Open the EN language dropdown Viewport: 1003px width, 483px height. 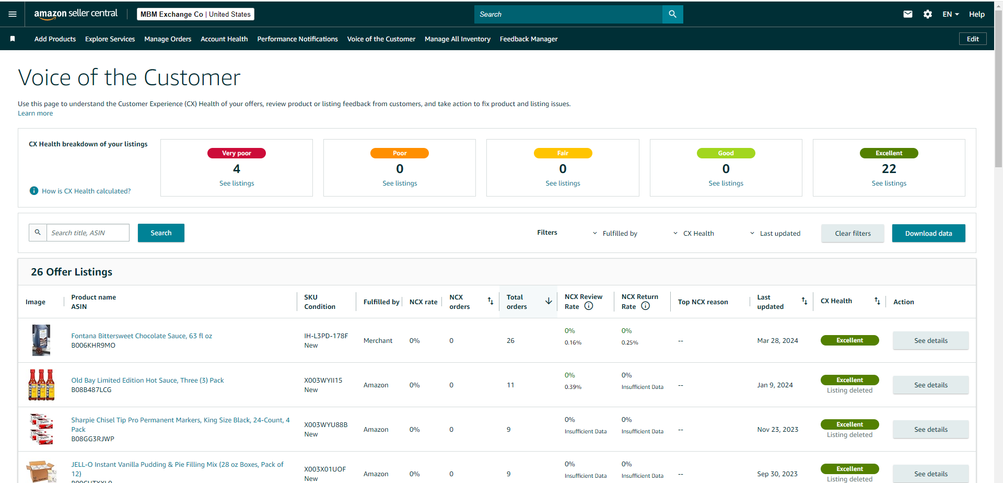click(x=951, y=14)
